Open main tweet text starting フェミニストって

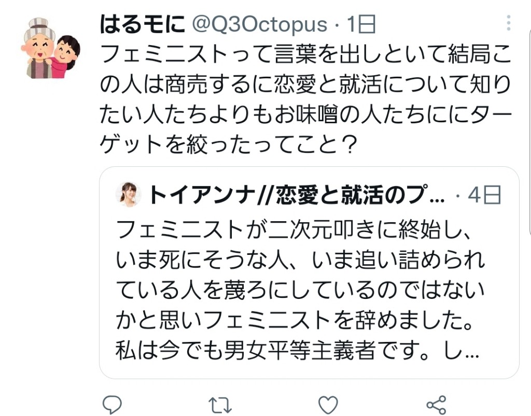305,99
